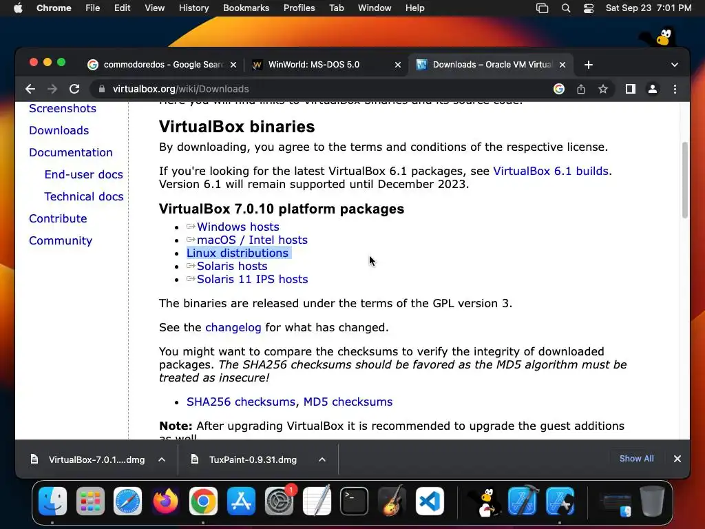Open the Chrome profile avatar
The image size is (705, 529).
[x=653, y=89]
